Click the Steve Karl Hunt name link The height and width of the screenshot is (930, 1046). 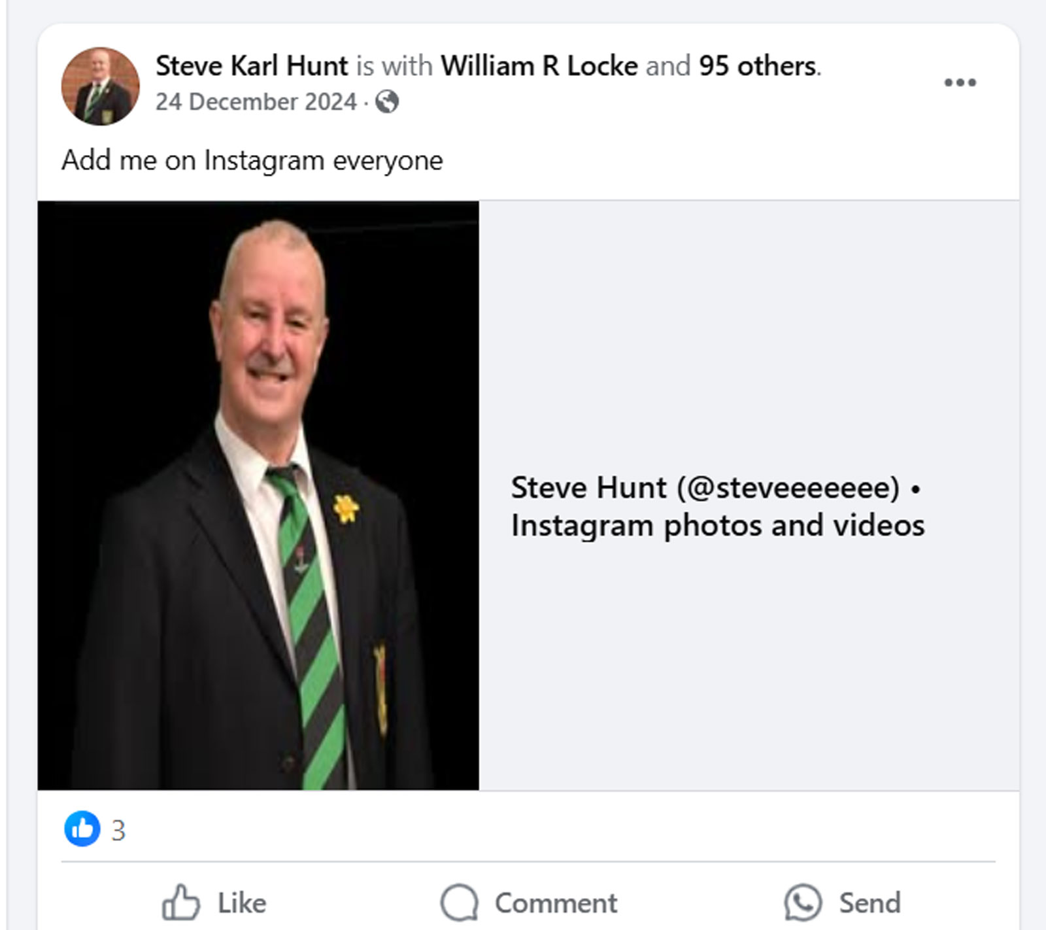pyautogui.click(x=252, y=66)
